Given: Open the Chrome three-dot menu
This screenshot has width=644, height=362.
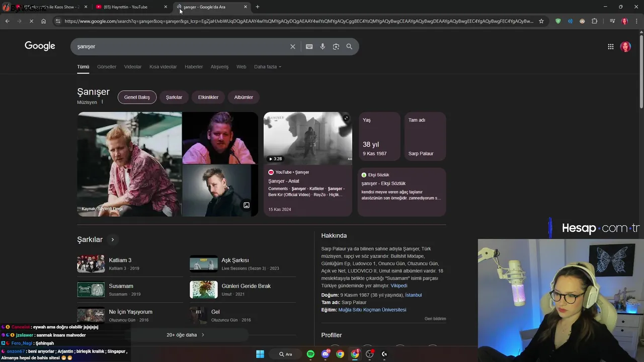Looking at the screenshot, I should pyautogui.click(x=637, y=21).
